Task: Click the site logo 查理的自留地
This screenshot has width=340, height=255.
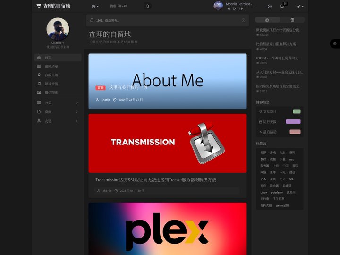Action: pos(53,6)
